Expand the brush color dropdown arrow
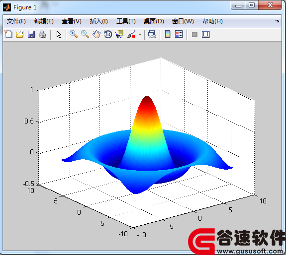 140,34
